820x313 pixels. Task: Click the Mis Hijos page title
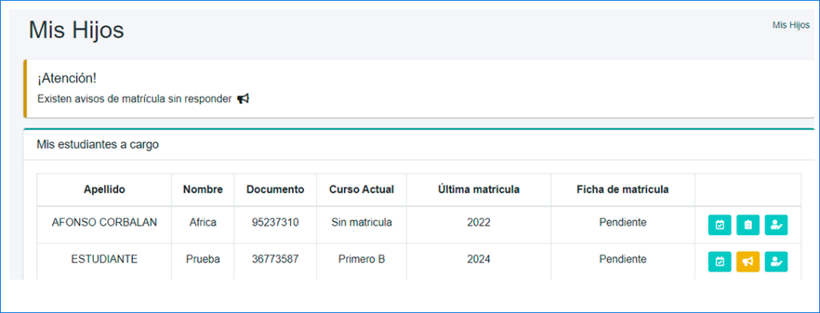76,30
